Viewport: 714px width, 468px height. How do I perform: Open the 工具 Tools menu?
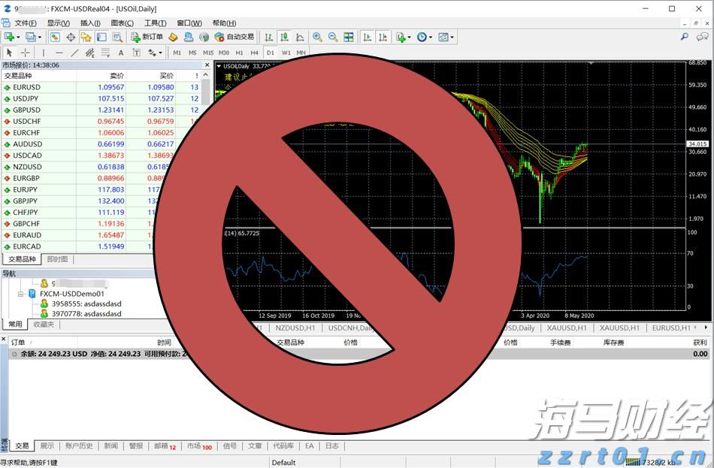[x=154, y=23]
